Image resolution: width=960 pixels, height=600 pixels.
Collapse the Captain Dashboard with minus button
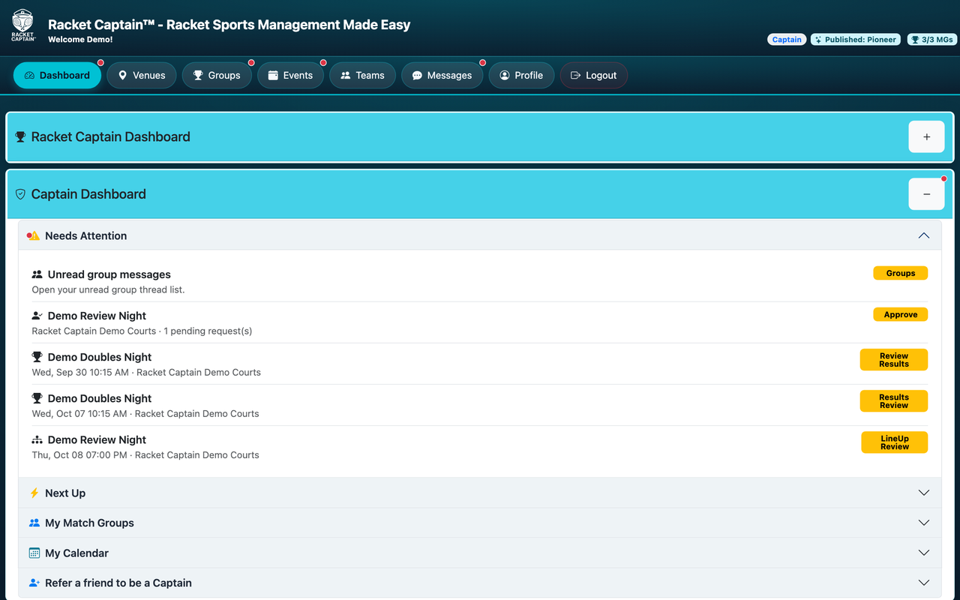click(926, 194)
